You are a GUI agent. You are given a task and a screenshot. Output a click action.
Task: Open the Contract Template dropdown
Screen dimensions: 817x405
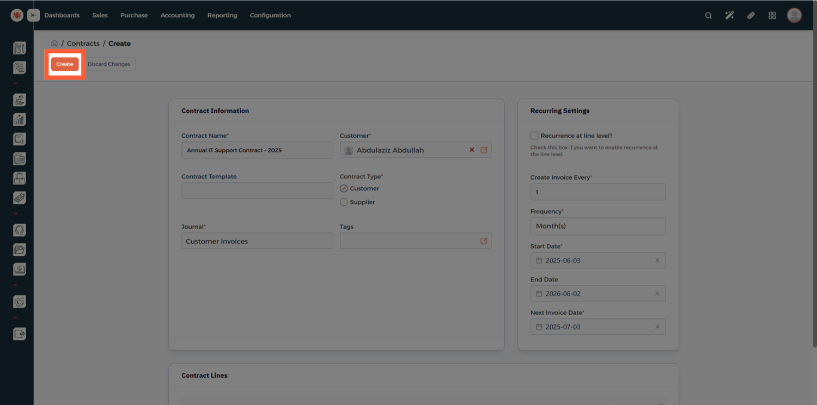pos(257,191)
